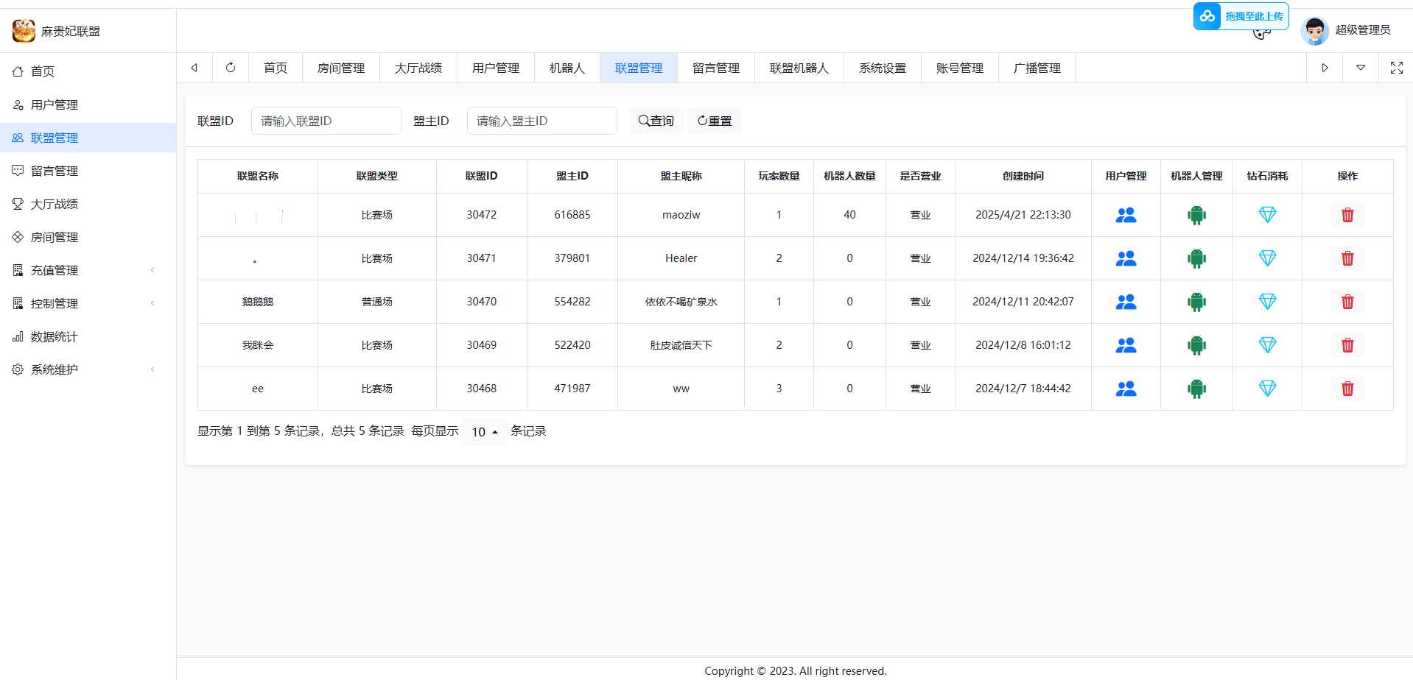This screenshot has width=1413, height=680.
Task: Delete the ee alliance row
Action: coord(1347,389)
